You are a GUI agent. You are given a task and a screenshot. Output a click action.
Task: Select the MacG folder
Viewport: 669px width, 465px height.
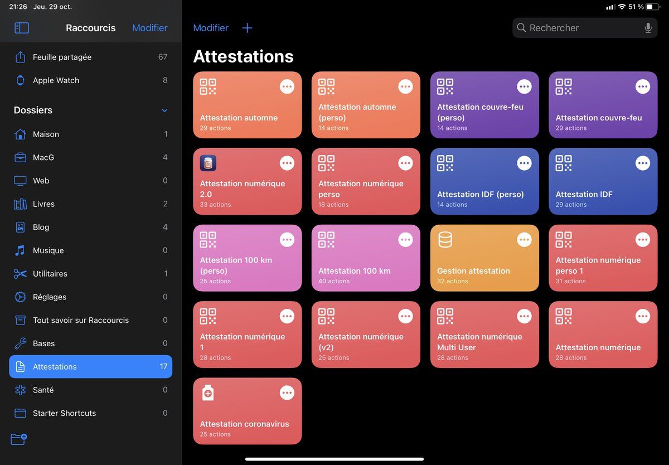pyautogui.click(x=91, y=157)
